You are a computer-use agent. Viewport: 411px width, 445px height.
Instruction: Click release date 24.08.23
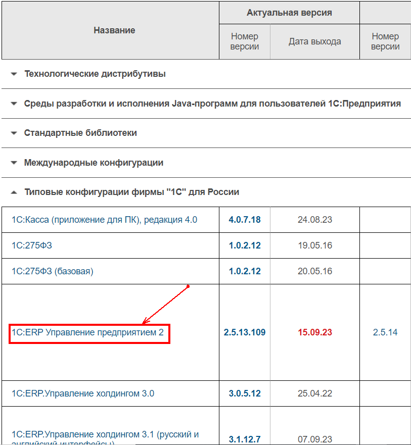click(315, 220)
